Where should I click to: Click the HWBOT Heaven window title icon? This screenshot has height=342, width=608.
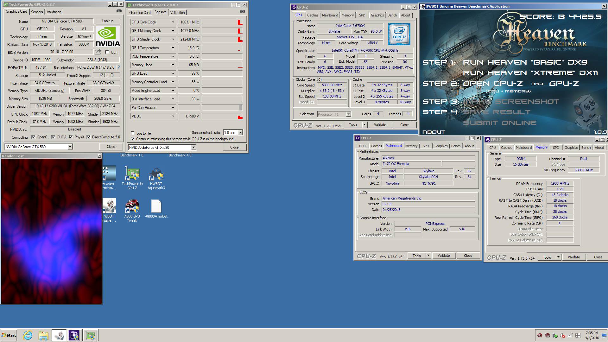point(422,6)
